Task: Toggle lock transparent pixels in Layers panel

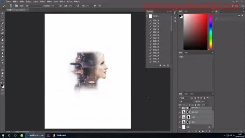Action: point(184,105)
